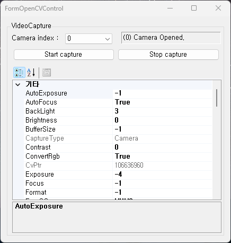This screenshot has width=231, height=243.
Task: Select the BufferSize property
Action: click(68, 129)
